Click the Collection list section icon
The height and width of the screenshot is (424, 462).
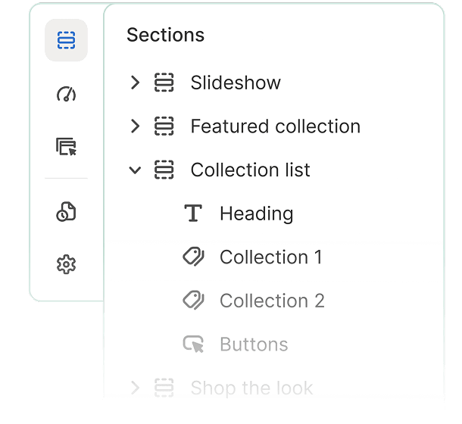164,170
